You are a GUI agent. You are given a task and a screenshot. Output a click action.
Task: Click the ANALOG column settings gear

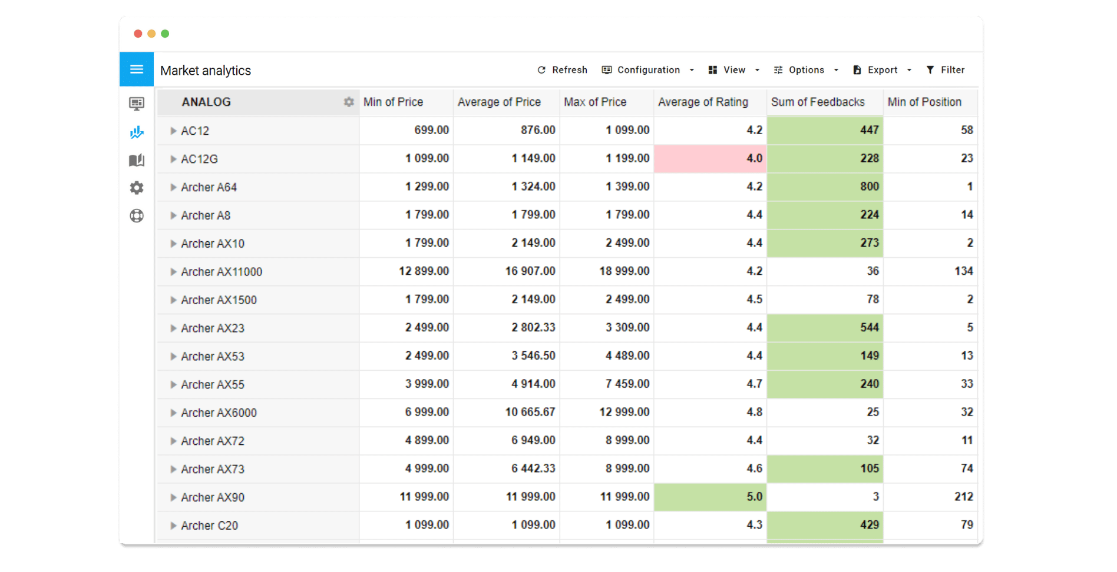pos(349,102)
